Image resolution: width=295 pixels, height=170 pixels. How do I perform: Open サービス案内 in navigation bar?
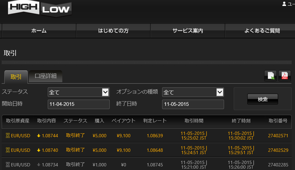click(x=188, y=31)
